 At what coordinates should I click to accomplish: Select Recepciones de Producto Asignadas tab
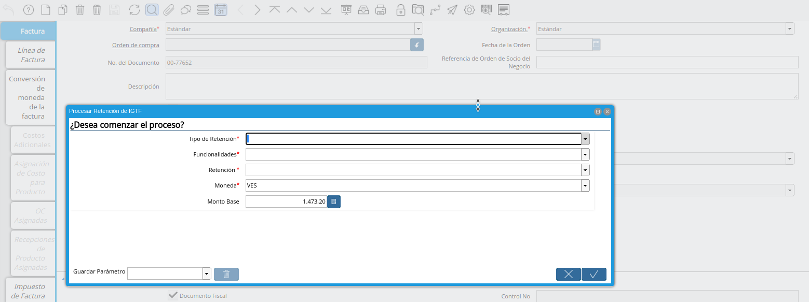pyautogui.click(x=33, y=253)
